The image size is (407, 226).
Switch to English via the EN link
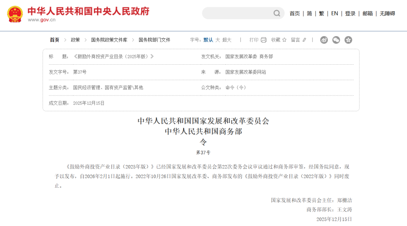(334, 13)
